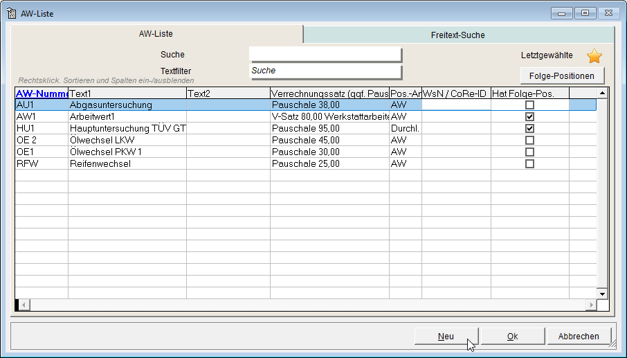The height and width of the screenshot is (358, 627).
Task: Click the Pauschale 95,00 cell
Action: 330,128
